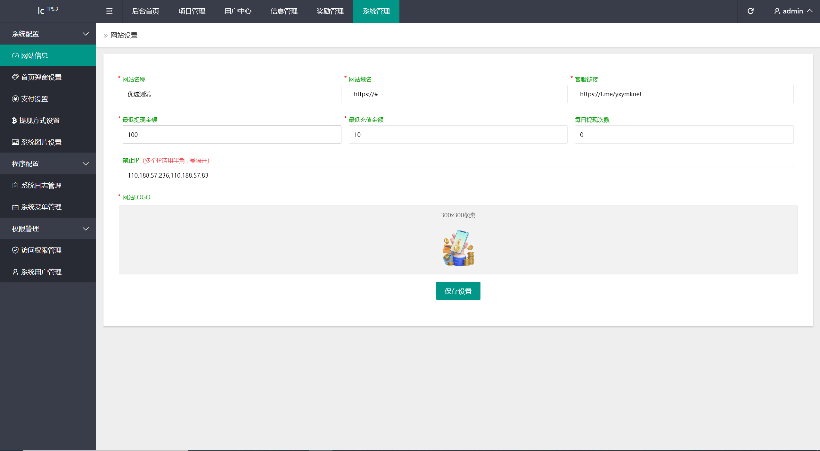Open 系统日志管理 in sidebar
The image size is (820, 451).
41,185
